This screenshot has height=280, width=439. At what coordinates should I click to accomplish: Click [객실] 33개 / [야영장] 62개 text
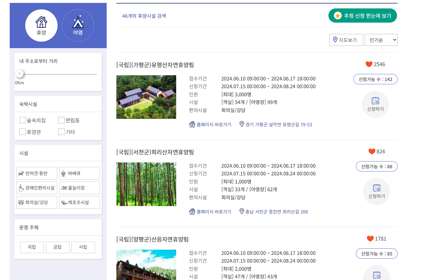[249, 189]
